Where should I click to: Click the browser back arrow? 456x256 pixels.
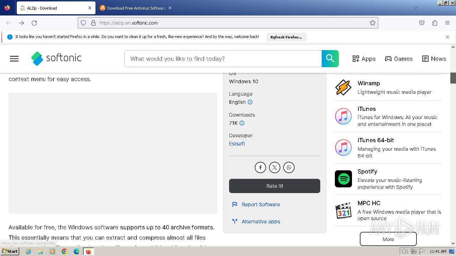[9, 23]
